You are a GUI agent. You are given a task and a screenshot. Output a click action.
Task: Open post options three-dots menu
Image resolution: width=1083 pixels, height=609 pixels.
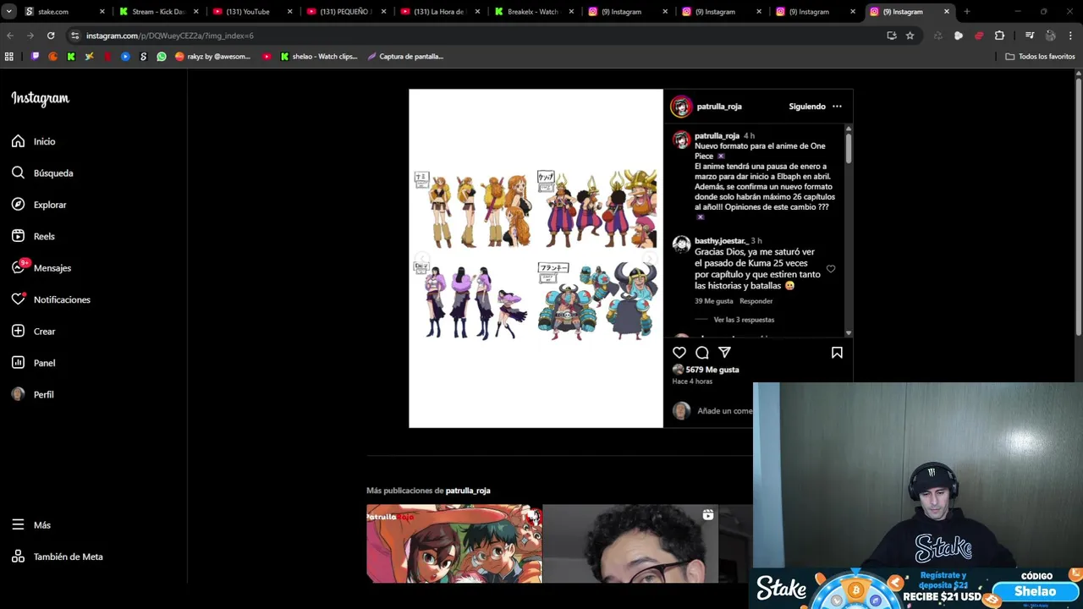click(837, 107)
